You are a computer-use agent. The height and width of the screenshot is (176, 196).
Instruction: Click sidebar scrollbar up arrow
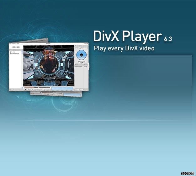tap(22, 51)
